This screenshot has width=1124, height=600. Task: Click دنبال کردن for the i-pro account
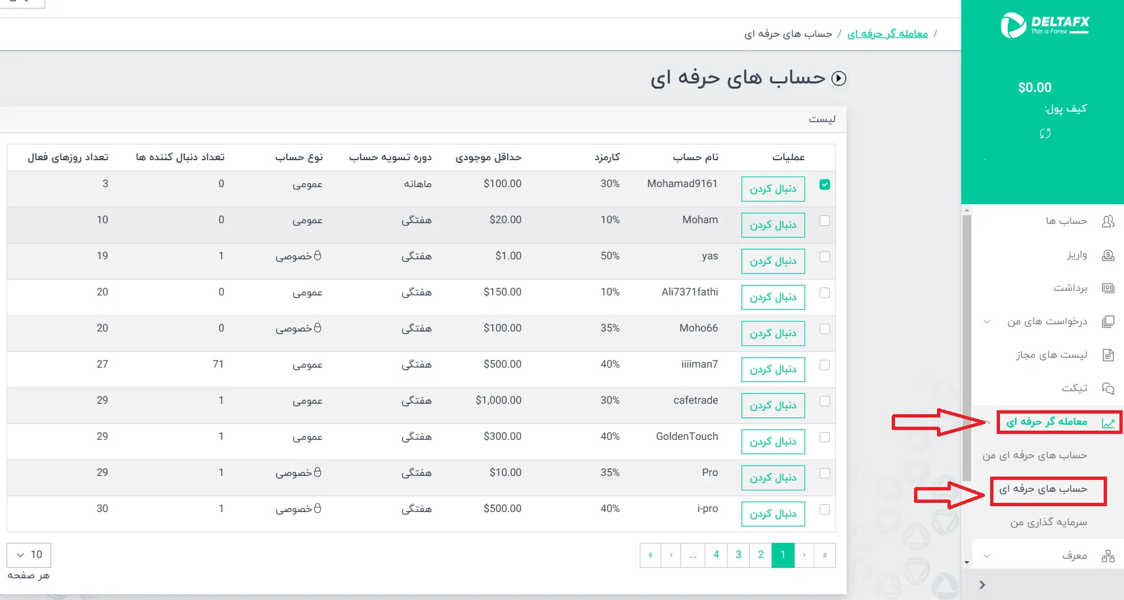point(773,513)
